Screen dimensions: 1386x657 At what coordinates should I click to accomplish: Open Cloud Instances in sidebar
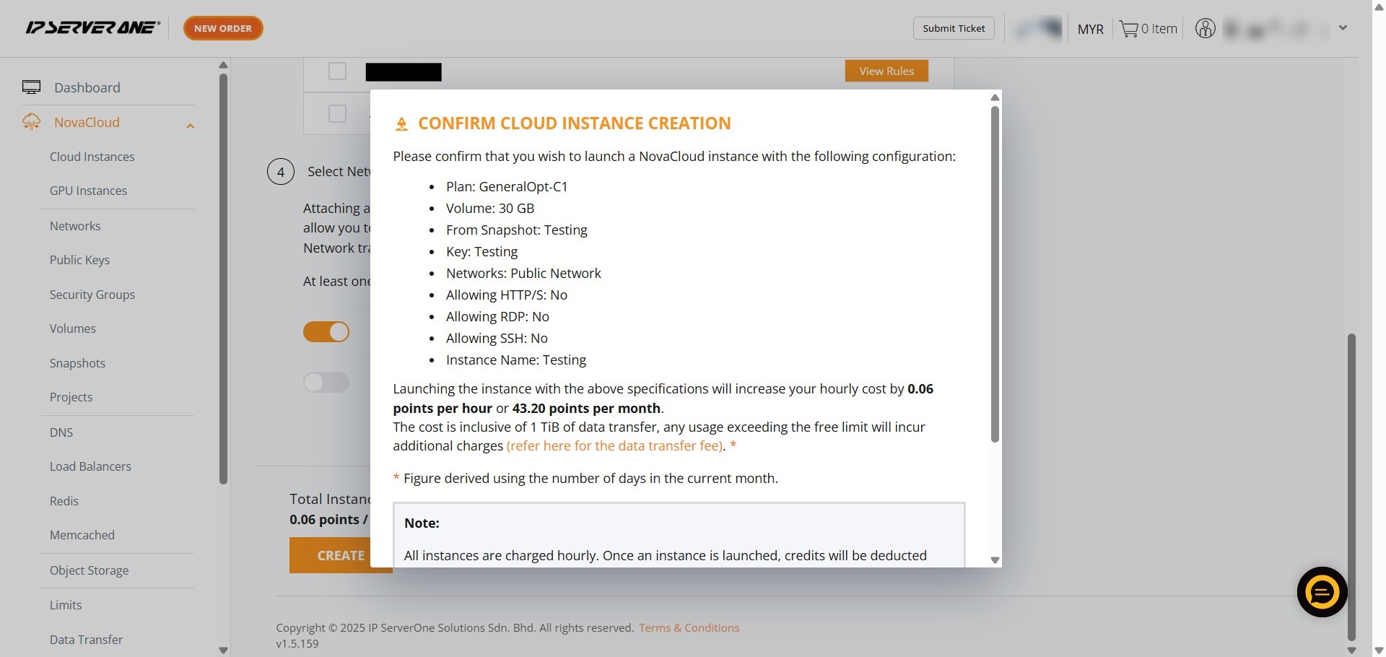click(92, 157)
